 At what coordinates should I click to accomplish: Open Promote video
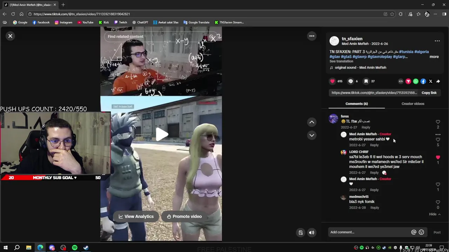(184, 216)
